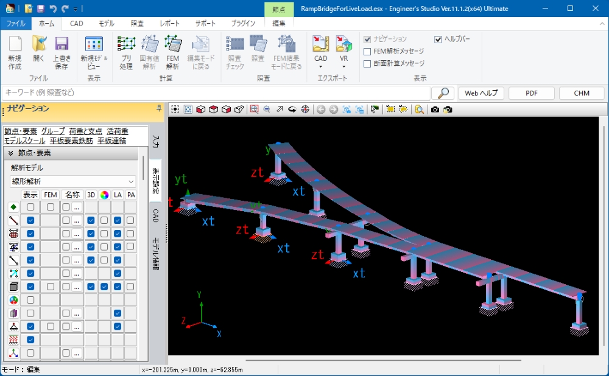Click the crosshair target icon in view toolbar

305,110
